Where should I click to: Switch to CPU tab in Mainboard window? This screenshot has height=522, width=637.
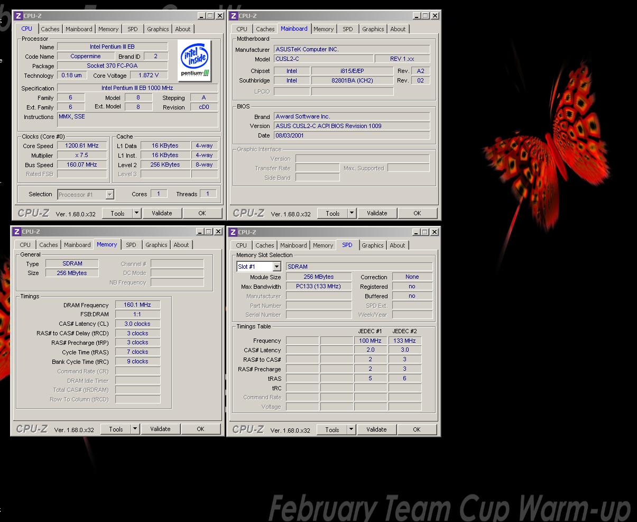pos(242,29)
